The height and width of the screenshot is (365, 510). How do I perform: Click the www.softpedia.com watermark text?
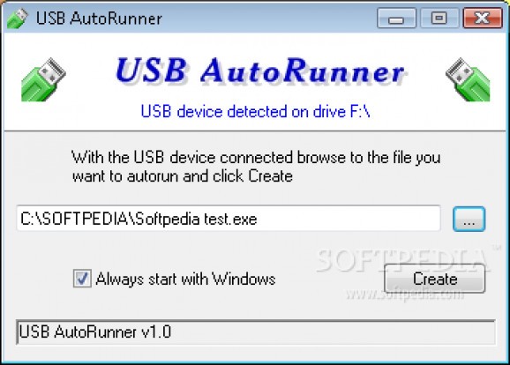tap(405, 294)
